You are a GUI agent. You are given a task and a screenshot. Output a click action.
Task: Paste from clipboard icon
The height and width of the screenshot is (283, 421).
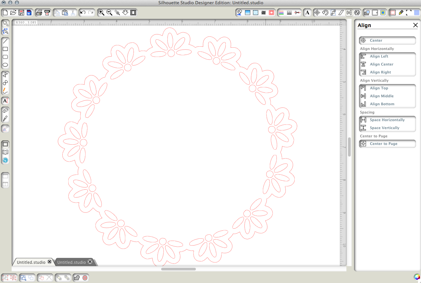point(65,13)
